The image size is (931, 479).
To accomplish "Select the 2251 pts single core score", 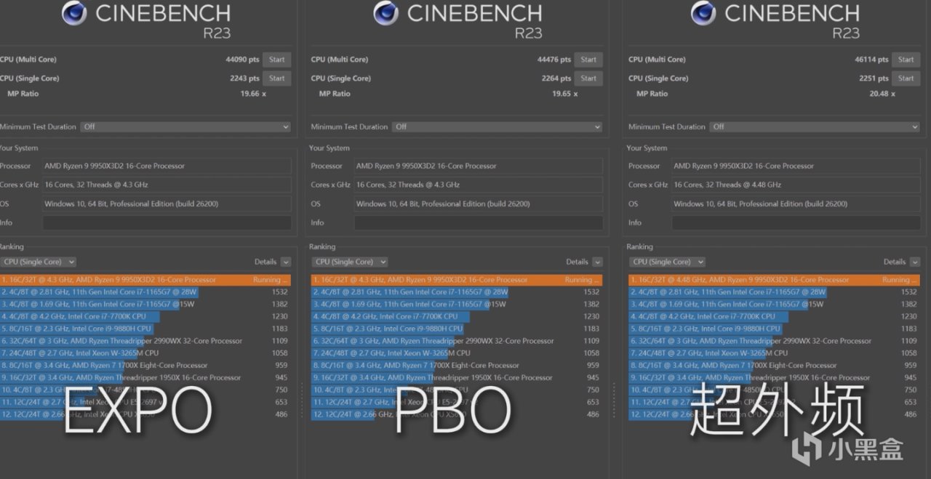I will pos(874,79).
